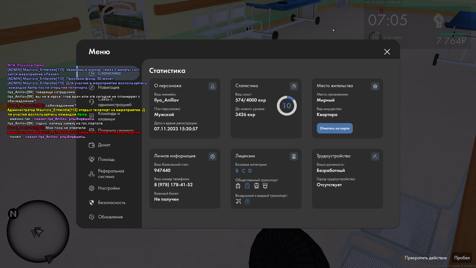This screenshot has height=268, width=476.
Task: Close the Меню window
Action: (387, 52)
